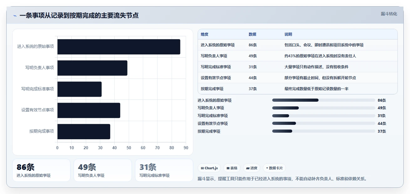
Task: Select the Chart.js pill
Action: [209, 168]
